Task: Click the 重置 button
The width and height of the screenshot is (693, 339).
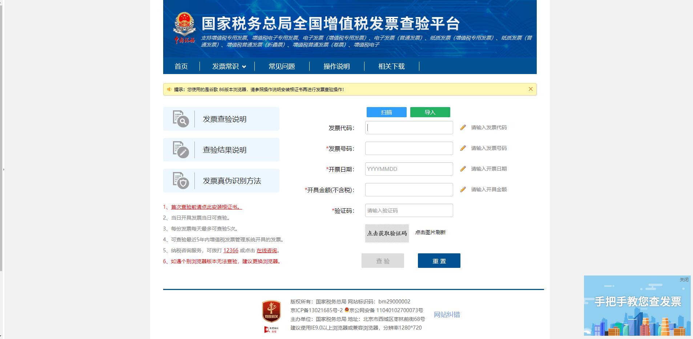Action: pos(439,261)
